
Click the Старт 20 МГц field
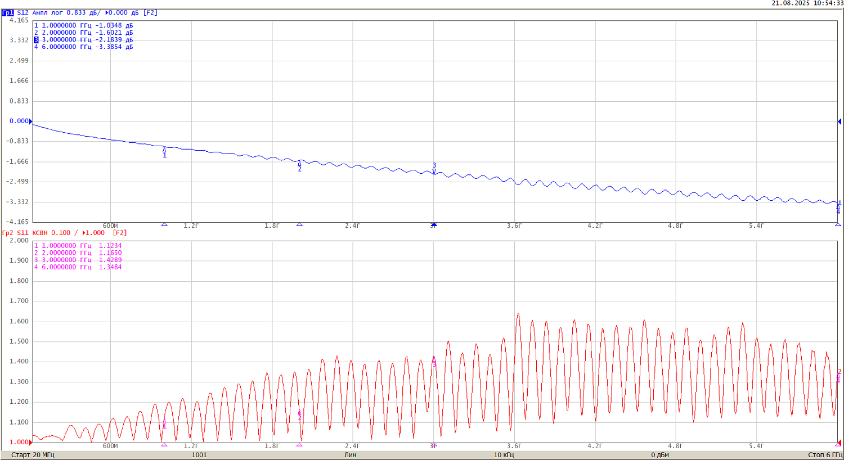pos(33,454)
